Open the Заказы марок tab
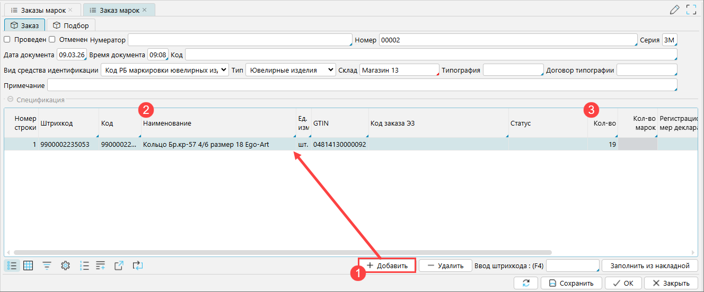 pos(41,10)
